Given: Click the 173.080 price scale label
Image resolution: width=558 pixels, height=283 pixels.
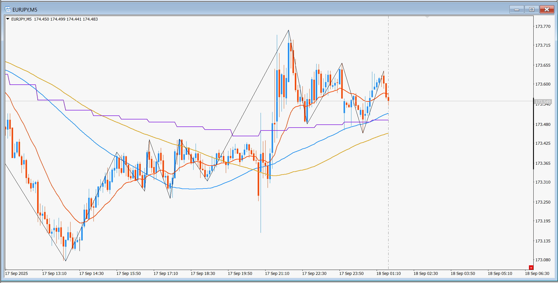Looking at the screenshot, I should coord(543,260).
